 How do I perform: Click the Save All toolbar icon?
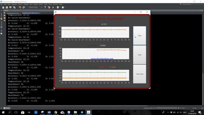point(14,7)
